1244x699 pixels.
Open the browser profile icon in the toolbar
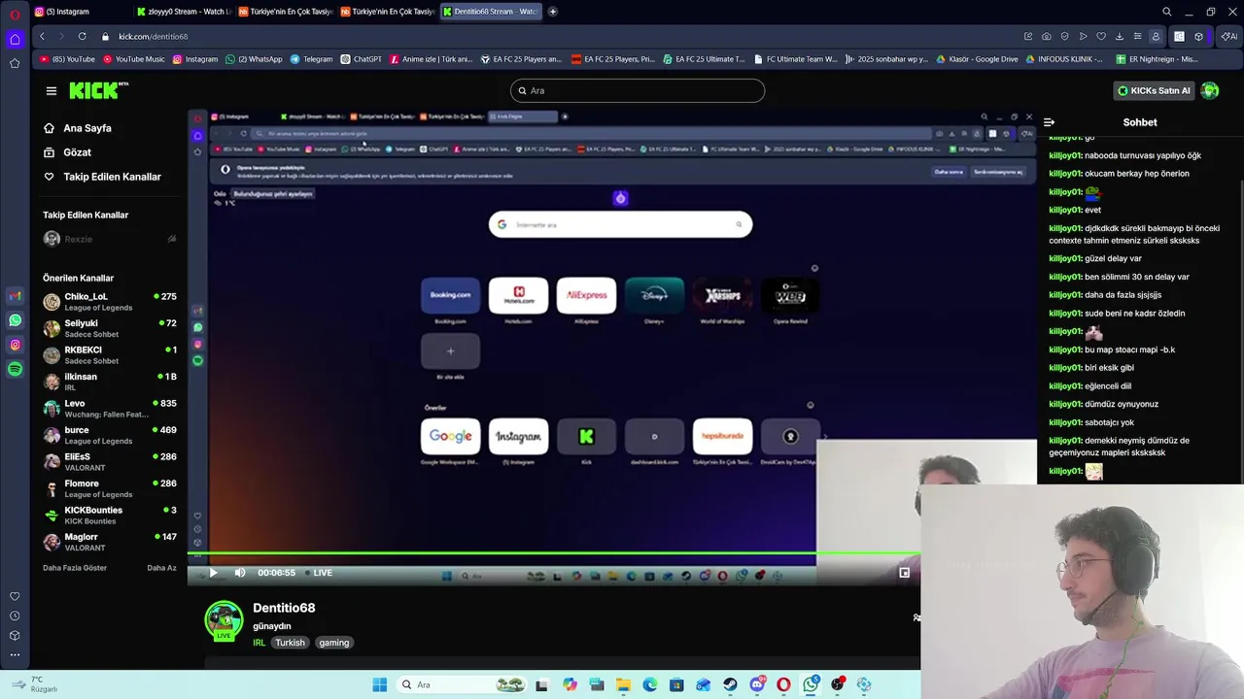click(x=1156, y=36)
